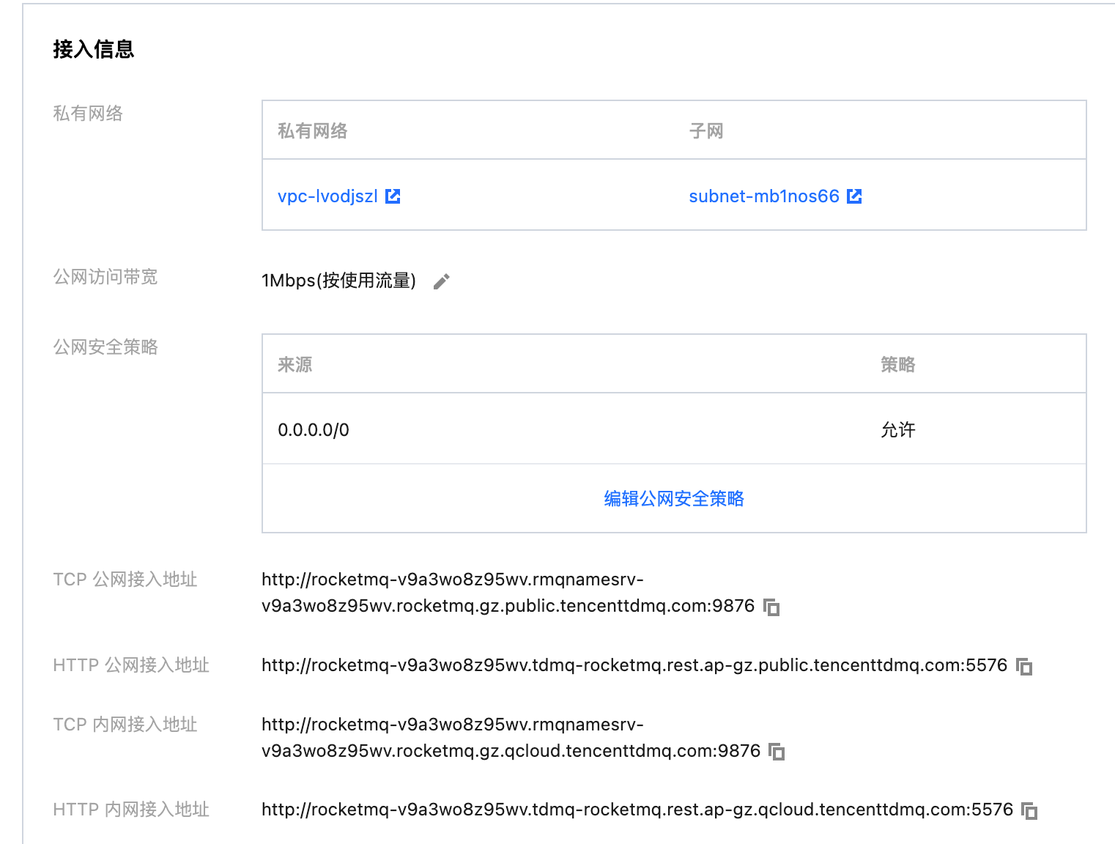
Task: Click the HTTP public URL ending in public.tencenttdmq.com:5576
Action: click(x=634, y=665)
